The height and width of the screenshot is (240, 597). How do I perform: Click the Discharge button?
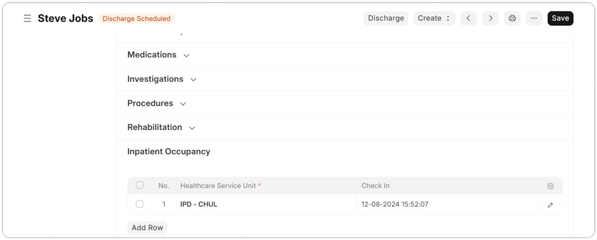386,19
